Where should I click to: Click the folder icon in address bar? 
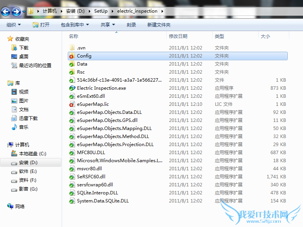click(x=31, y=11)
